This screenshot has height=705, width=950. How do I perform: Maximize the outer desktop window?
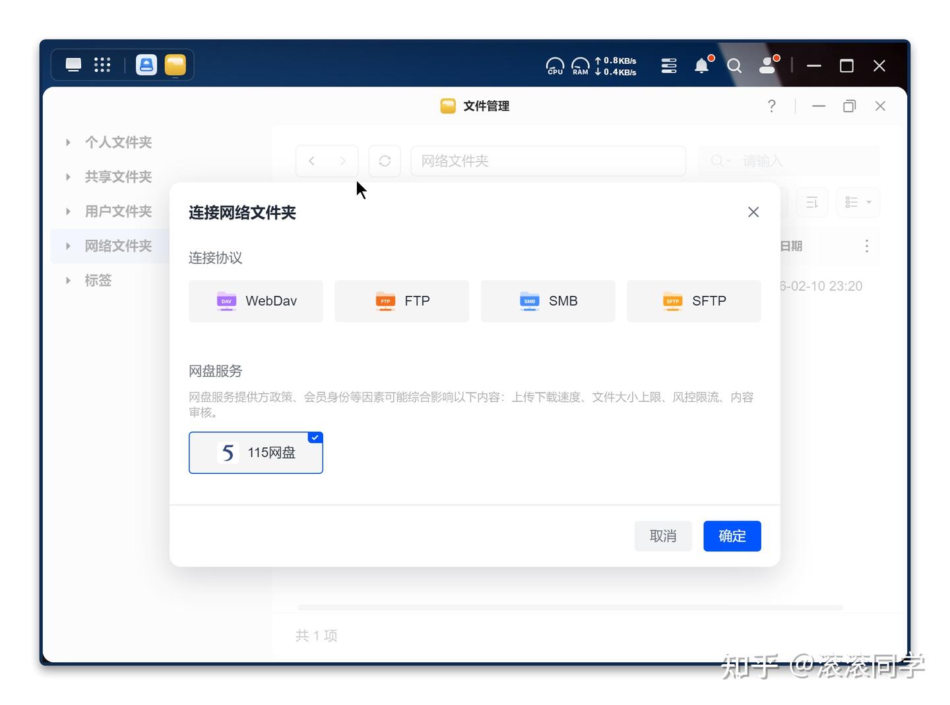pos(846,66)
